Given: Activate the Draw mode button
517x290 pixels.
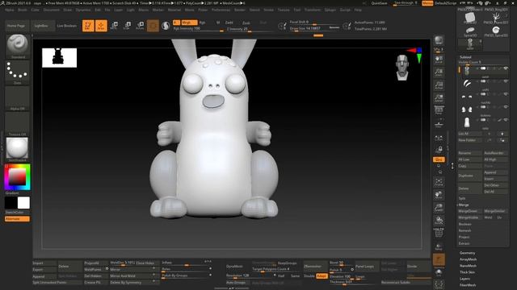Looking at the screenshot, I should point(101,26).
